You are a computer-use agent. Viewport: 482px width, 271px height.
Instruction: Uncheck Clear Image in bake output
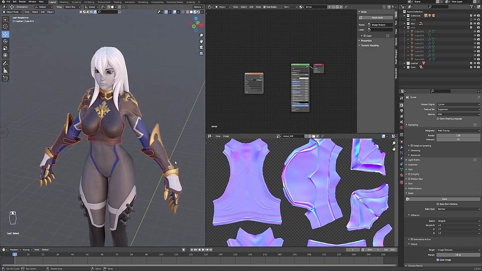438,260
